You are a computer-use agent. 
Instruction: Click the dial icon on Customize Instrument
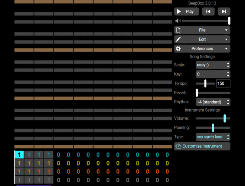178,146
